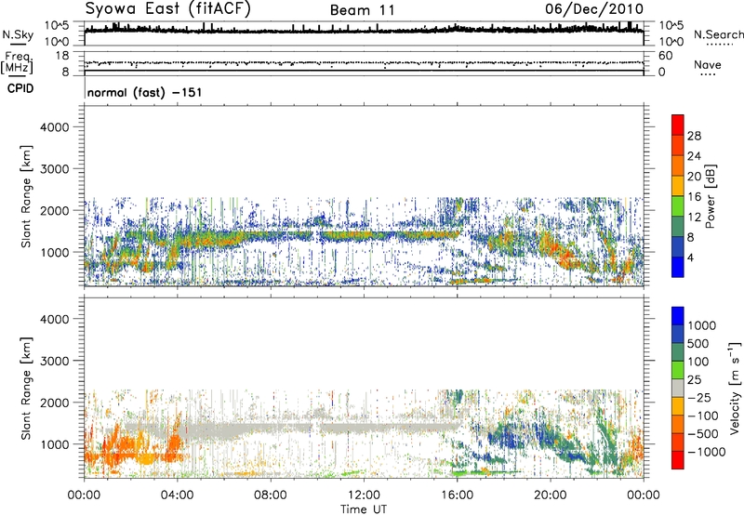The image size is (744, 515).
Task: Click the light green 12–16 dB power color segment
Action: (678, 206)
